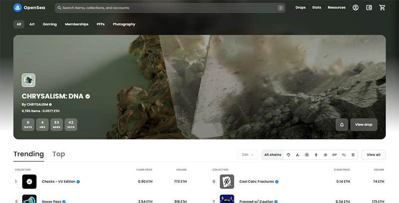Open the Cool Cats: Fractures collection
This screenshot has width=399, height=203.
point(257,182)
